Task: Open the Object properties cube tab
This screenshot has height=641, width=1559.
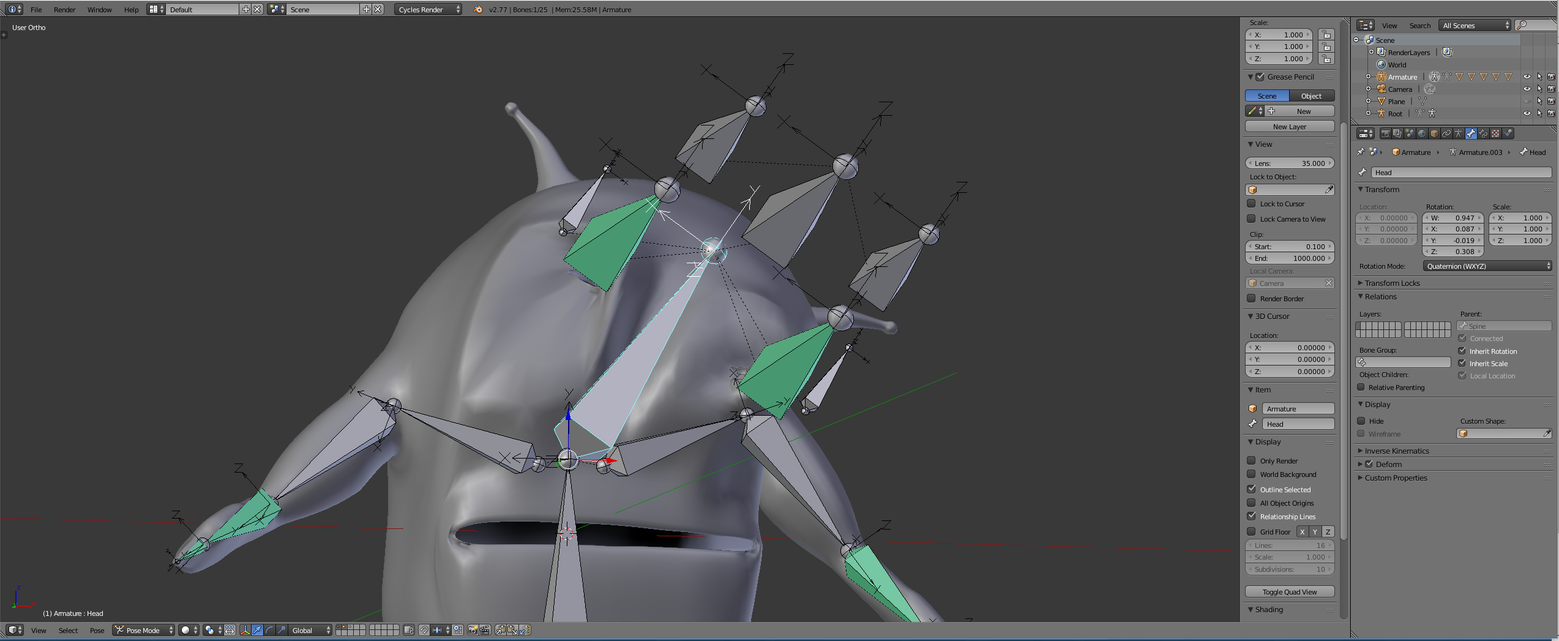Action: click(x=1434, y=133)
